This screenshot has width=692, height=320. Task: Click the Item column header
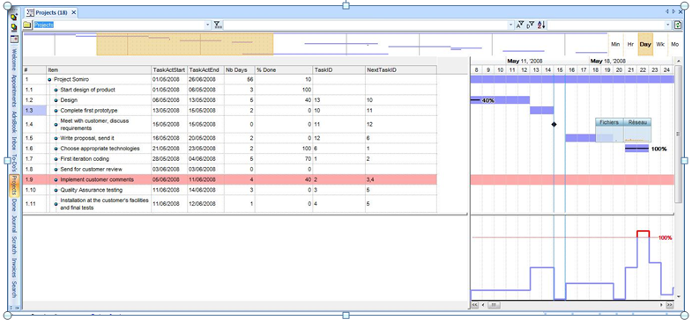click(x=99, y=70)
